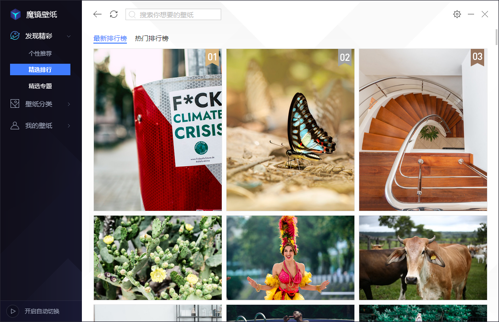Switch to the 热门排行榜 tab
499x322 pixels.
click(152, 38)
